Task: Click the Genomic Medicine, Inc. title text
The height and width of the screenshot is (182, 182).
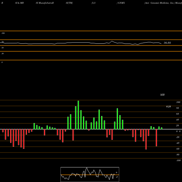Action: (x=162, y=3)
